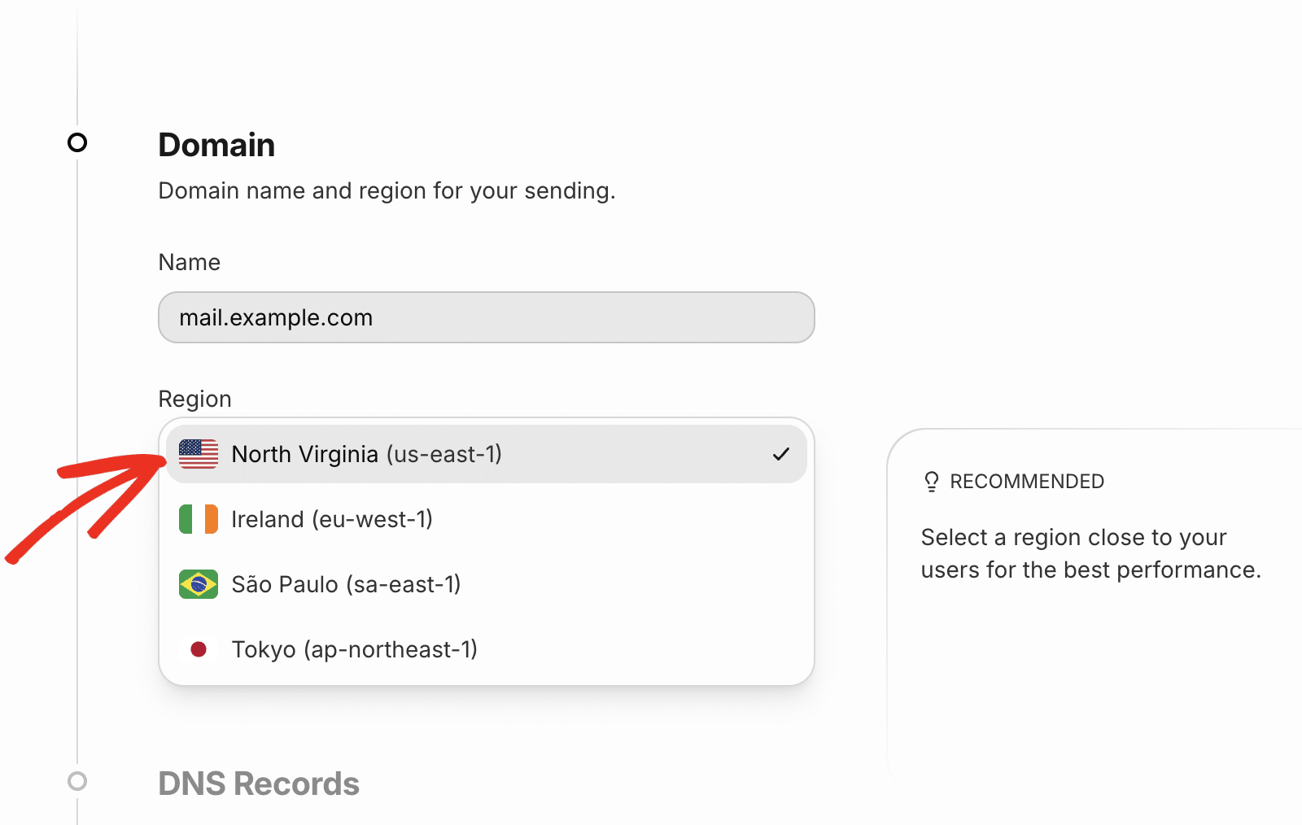
Task: Click the Region label above the list
Action: click(x=194, y=399)
